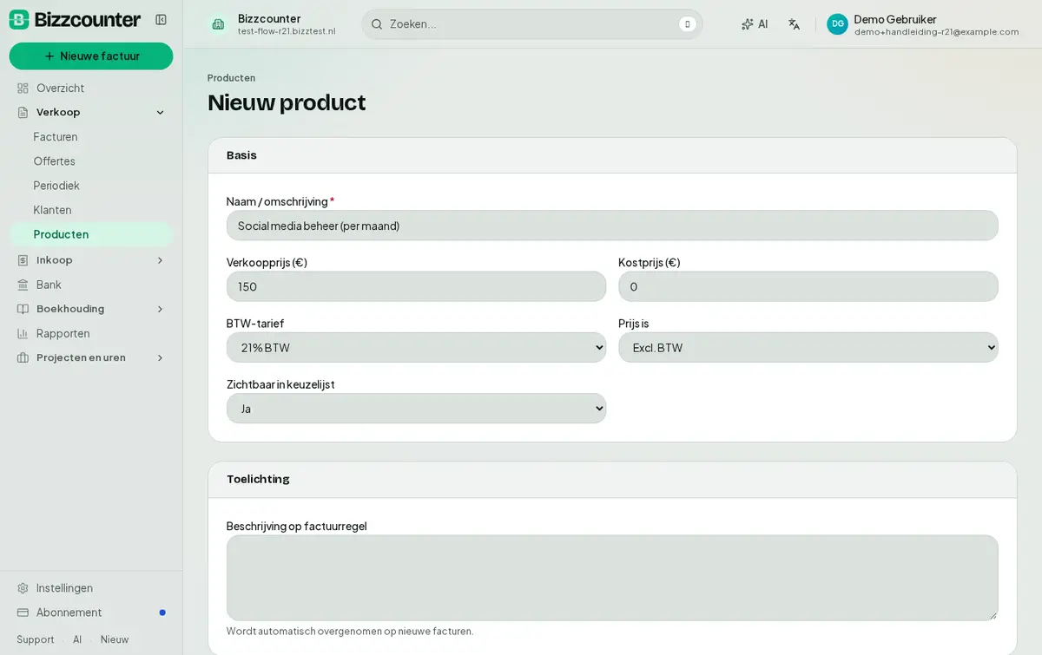This screenshot has width=1042, height=655.
Task: Click the Abonnement card icon
Action: pos(23,612)
